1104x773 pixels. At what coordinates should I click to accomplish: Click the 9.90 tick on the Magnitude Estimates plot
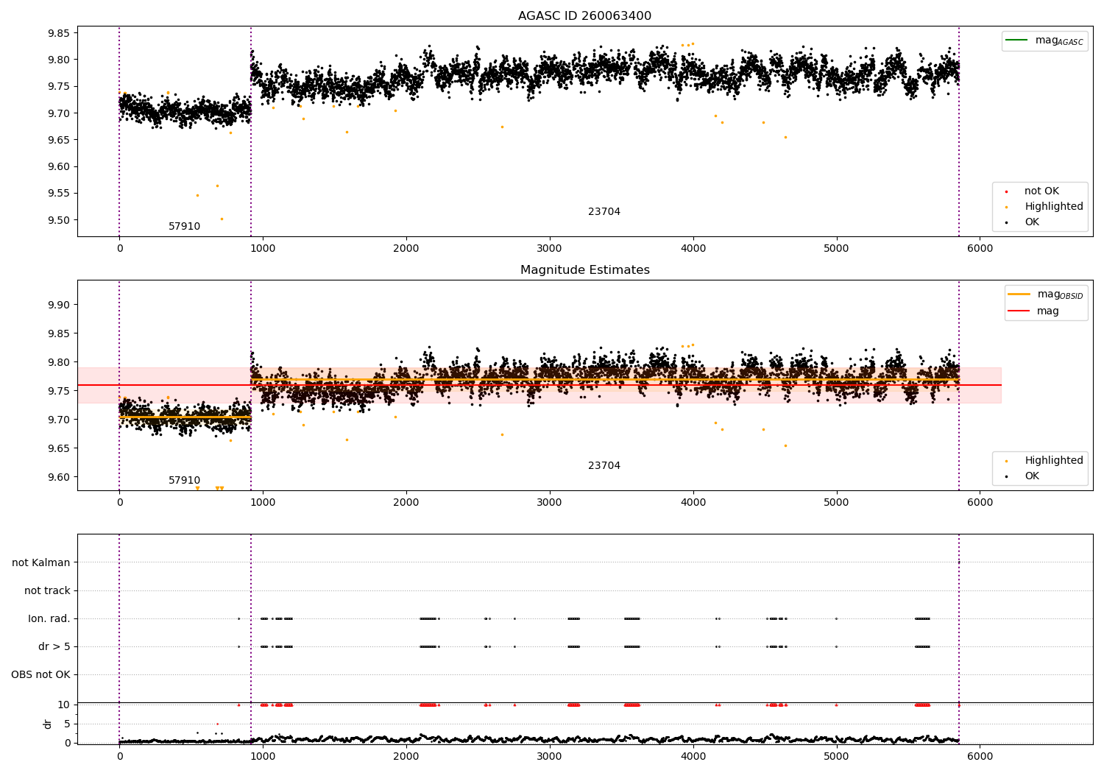coord(59,305)
